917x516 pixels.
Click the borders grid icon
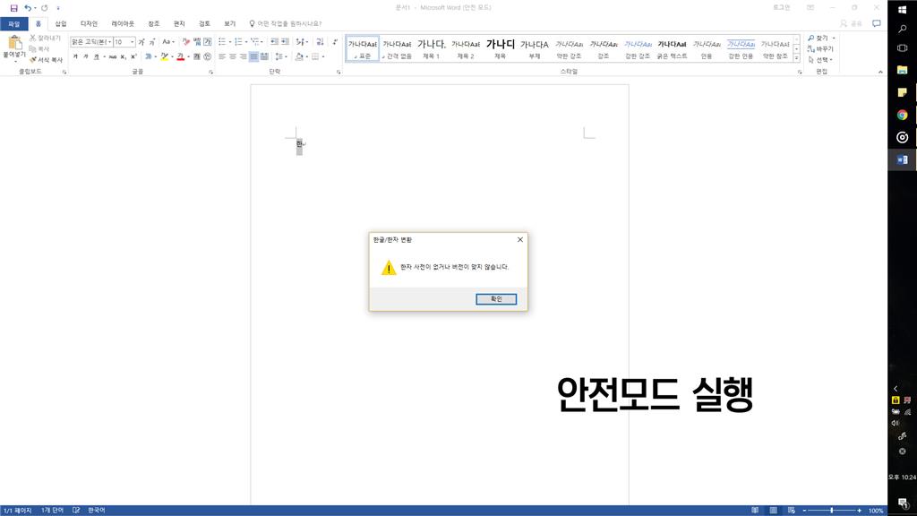pos(315,56)
